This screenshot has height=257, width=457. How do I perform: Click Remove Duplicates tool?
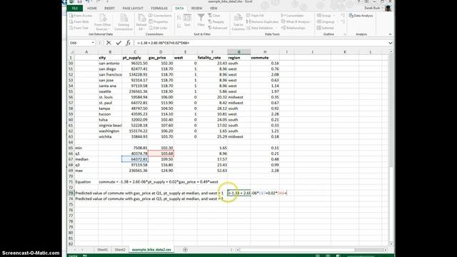[x=262, y=22]
